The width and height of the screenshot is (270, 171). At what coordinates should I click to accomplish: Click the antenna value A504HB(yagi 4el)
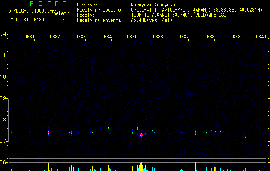pyautogui.click(x=152, y=20)
